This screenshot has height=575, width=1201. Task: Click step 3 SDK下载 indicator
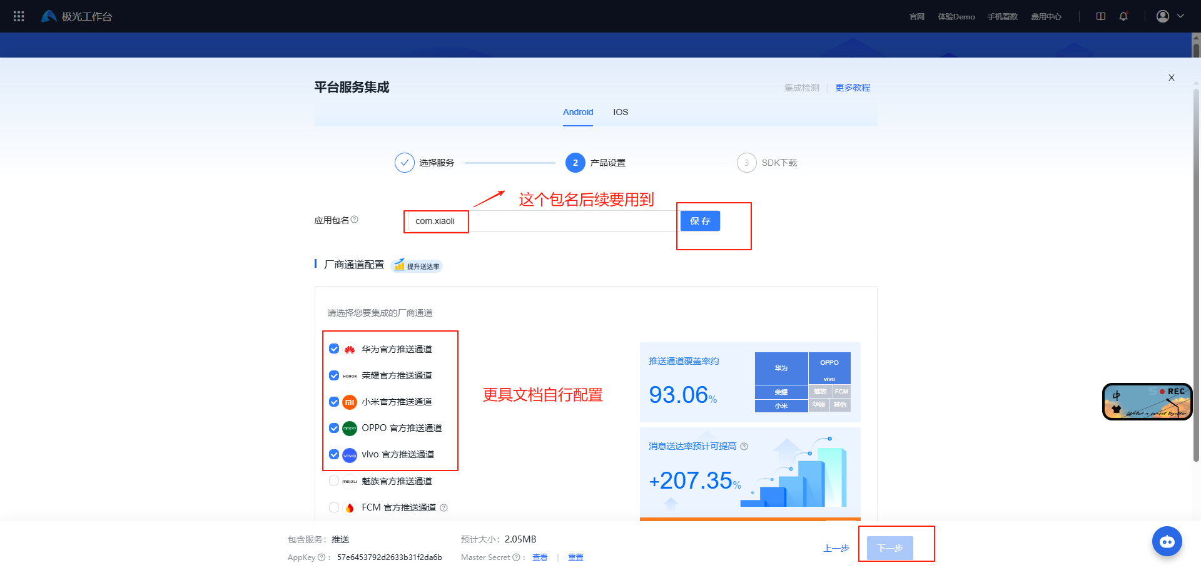[747, 163]
